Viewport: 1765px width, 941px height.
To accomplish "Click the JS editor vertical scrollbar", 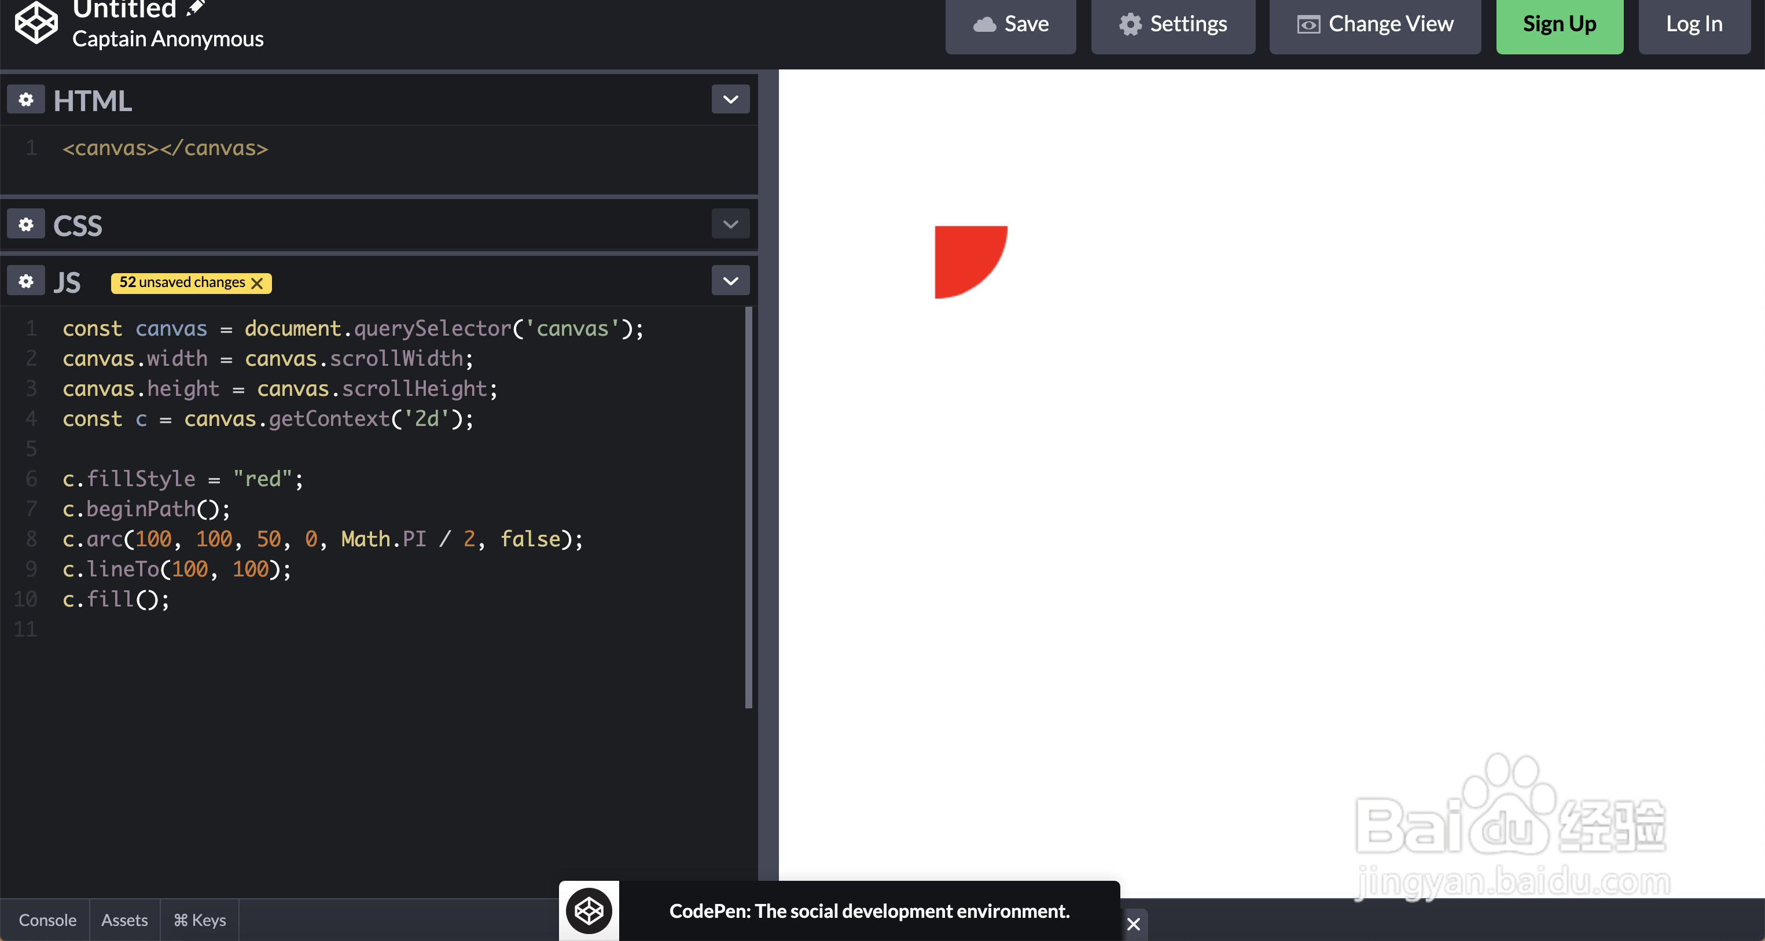I will coord(748,507).
